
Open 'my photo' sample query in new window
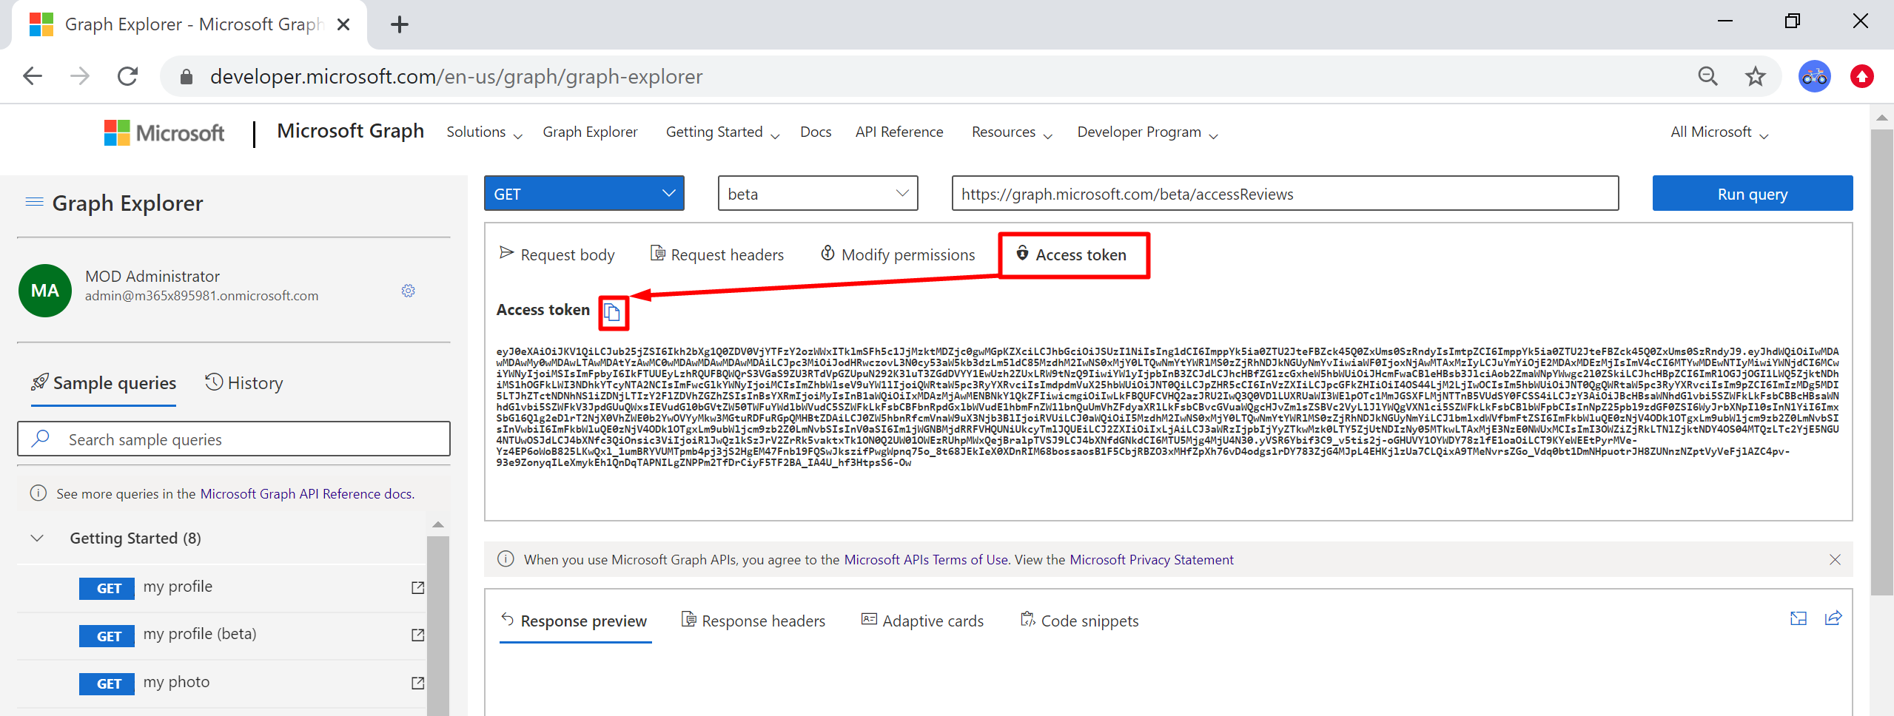(x=417, y=682)
